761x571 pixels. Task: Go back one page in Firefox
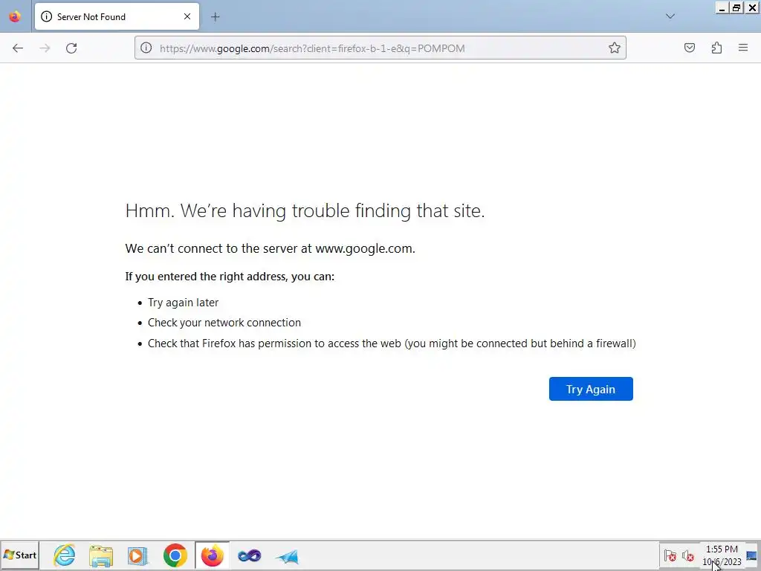(18, 48)
